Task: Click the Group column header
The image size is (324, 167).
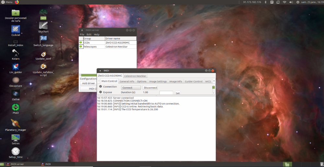Action: 94,39
